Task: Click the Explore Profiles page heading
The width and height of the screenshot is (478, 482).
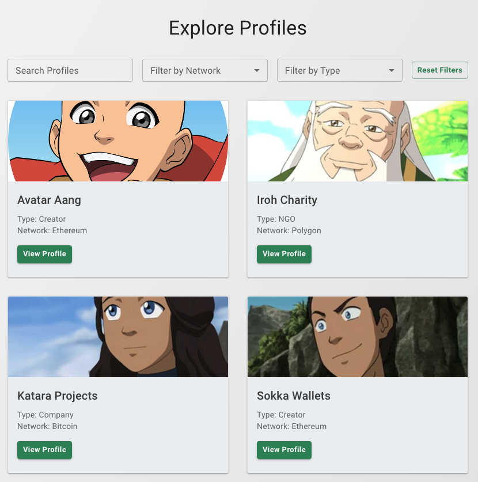Action: [237, 28]
